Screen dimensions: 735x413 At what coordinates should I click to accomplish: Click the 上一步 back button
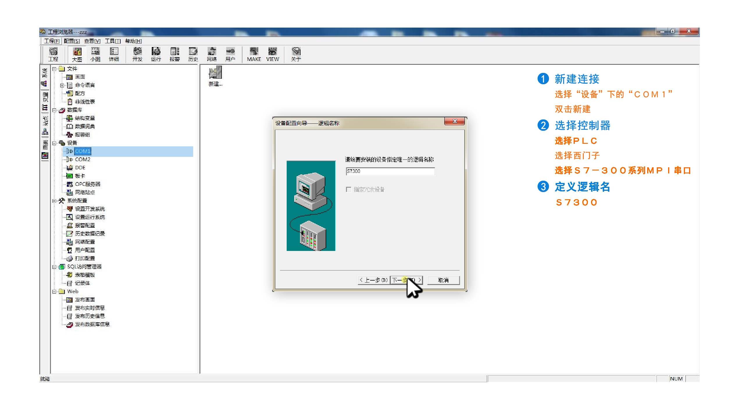click(373, 280)
